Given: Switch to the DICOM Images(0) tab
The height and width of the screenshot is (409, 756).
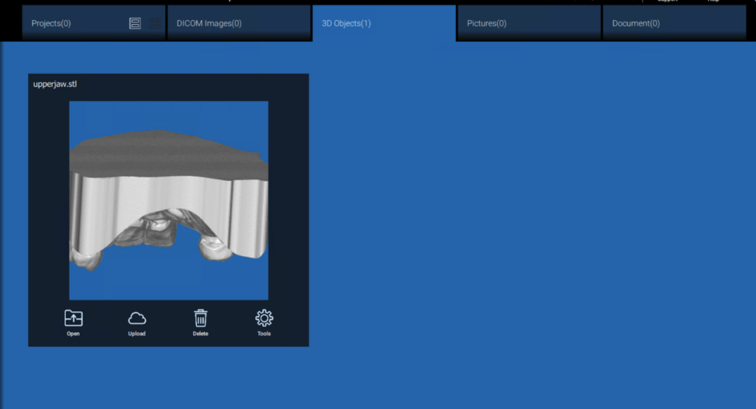Looking at the screenshot, I should [x=209, y=23].
